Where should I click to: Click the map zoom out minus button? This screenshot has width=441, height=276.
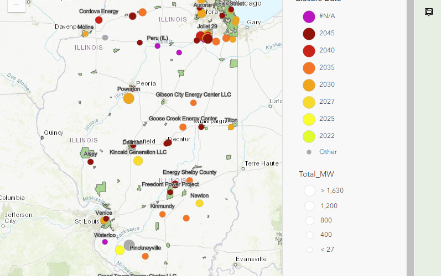[x=17, y=5]
